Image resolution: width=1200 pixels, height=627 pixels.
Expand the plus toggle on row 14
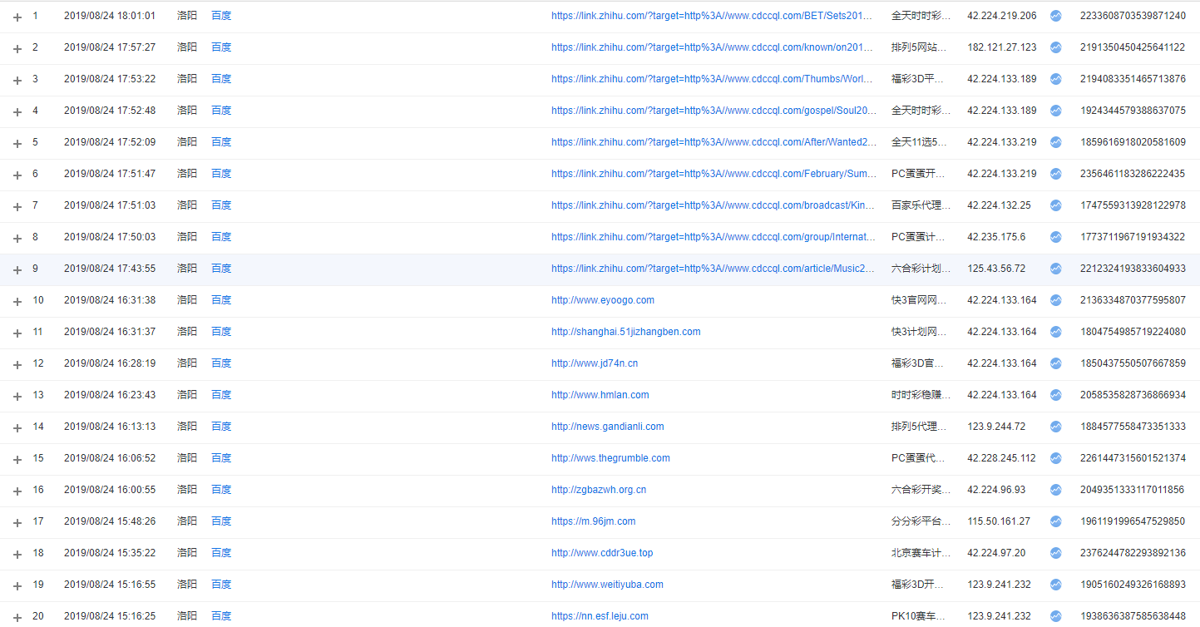click(17, 427)
